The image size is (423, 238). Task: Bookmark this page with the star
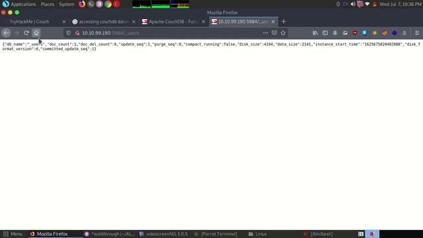pos(283,33)
